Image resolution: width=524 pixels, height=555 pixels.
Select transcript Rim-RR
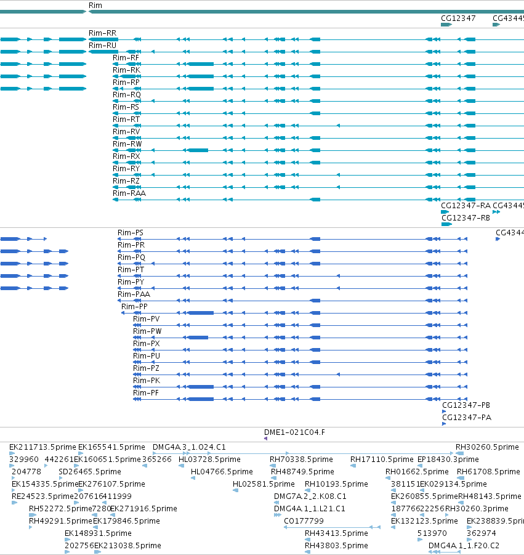click(102, 33)
